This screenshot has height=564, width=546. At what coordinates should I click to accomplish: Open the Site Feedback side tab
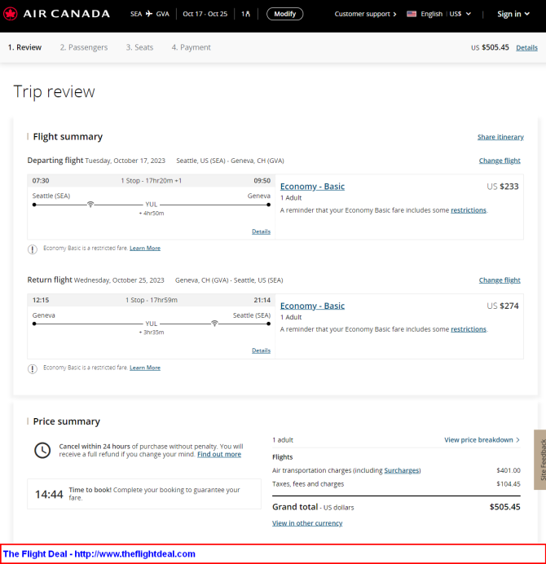[539, 460]
